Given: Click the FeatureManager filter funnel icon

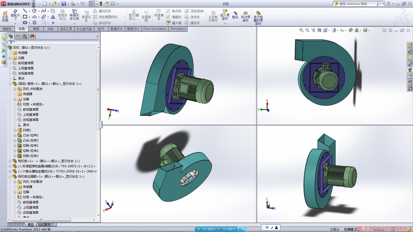Looking at the screenshot, I should [11, 42].
